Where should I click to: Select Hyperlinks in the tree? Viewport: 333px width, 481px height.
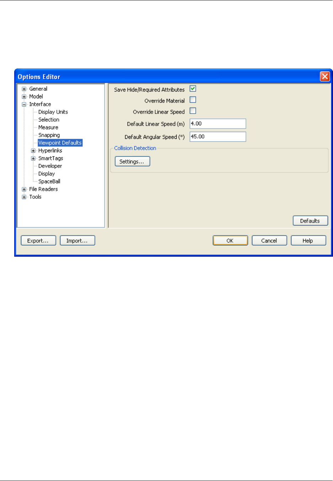(x=50, y=151)
